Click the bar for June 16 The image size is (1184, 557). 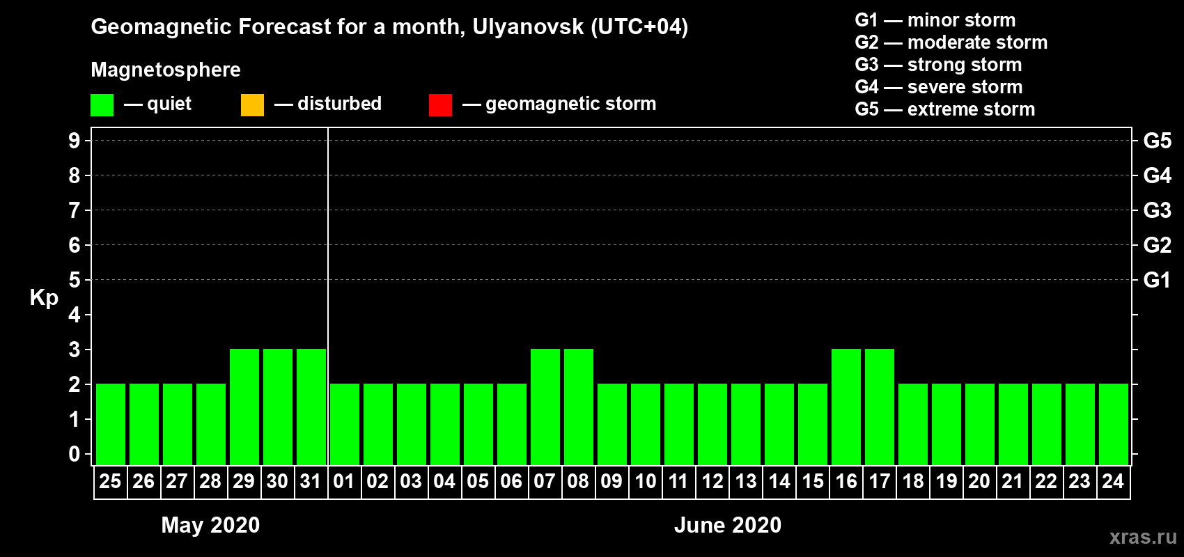coord(846,407)
